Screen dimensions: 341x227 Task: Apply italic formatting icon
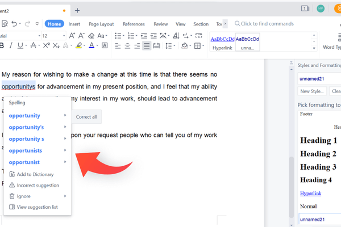click(x=11, y=45)
